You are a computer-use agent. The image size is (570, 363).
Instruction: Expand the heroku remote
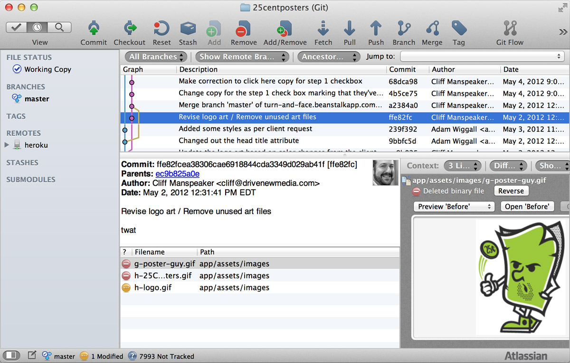pos(7,145)
